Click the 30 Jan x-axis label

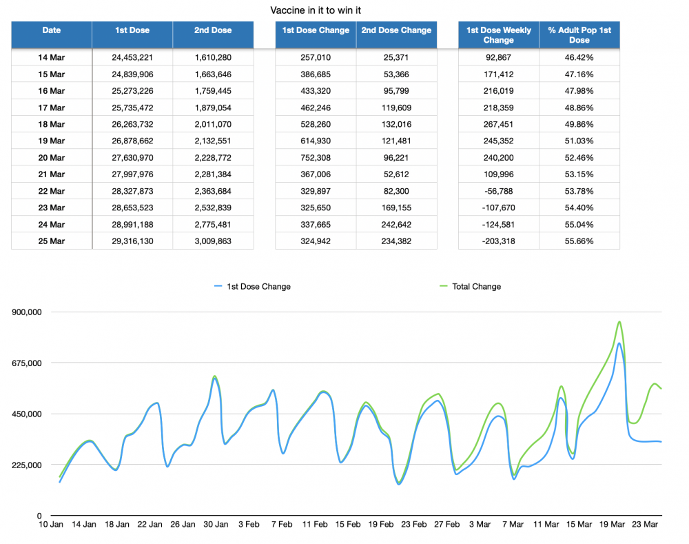[216, 524]
